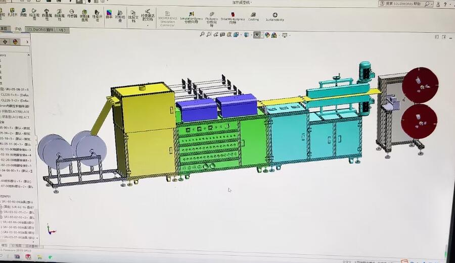Open the Compare Documents tool

coord(133,16)
